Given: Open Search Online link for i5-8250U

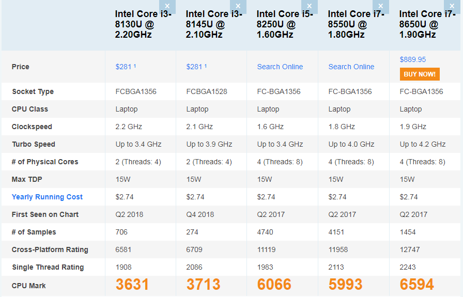Looking at the screenshot, I should 280,67.
